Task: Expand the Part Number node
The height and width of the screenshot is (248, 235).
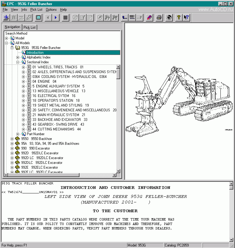Action: (x=18, y=134)
